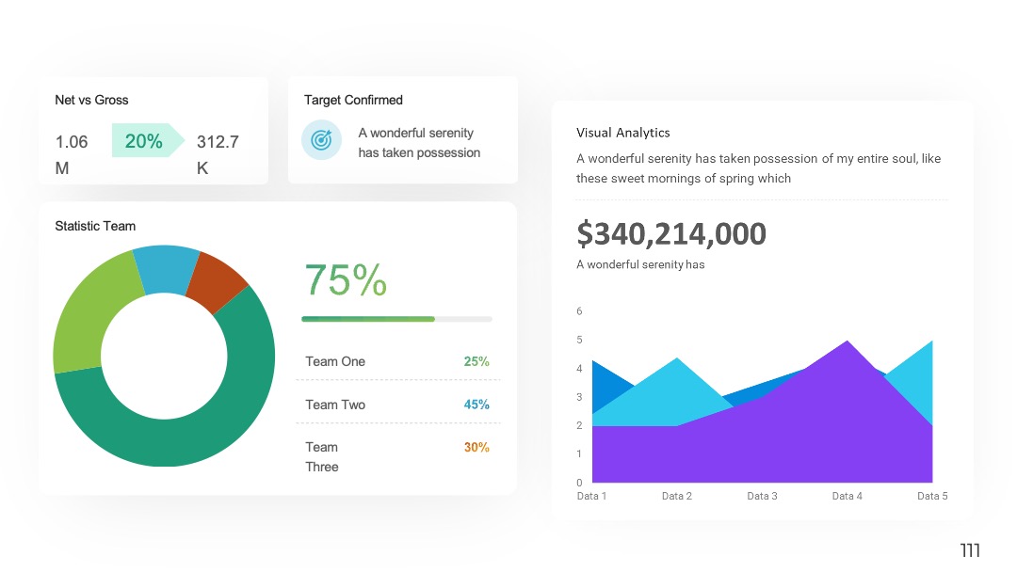Select the Team Three label
This screenshot has height=572, width=1017.
[322, 456]
